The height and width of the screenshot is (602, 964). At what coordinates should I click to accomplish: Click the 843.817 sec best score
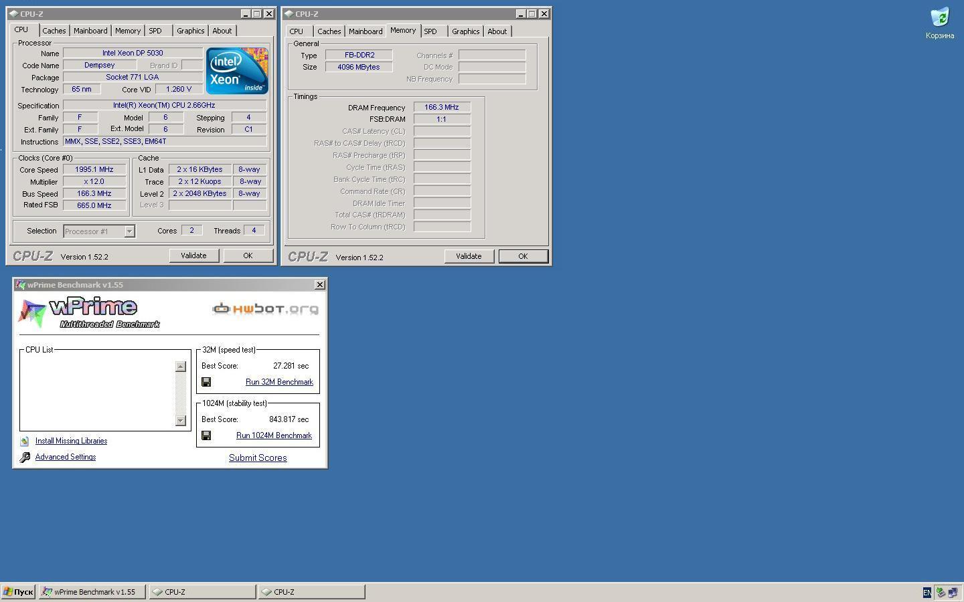[289, 419]
